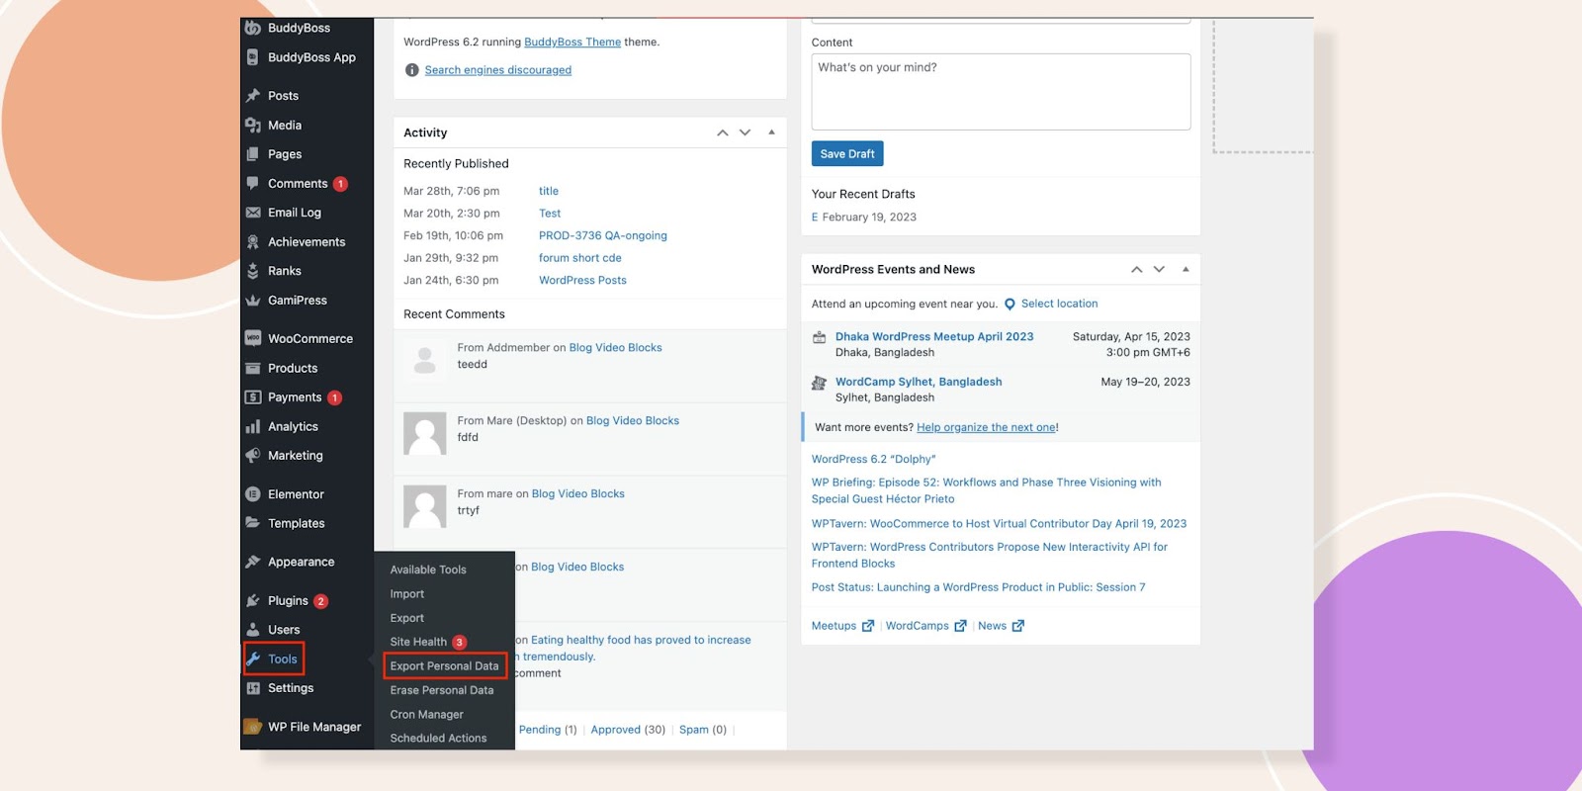Select Erase Personal Data submenu item

(442, 690)
